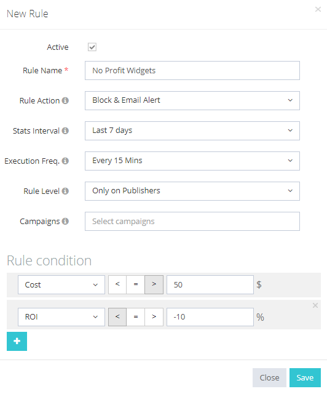Open the ROI metric dropdown
The image size is (327, 394).
point(61,317)
